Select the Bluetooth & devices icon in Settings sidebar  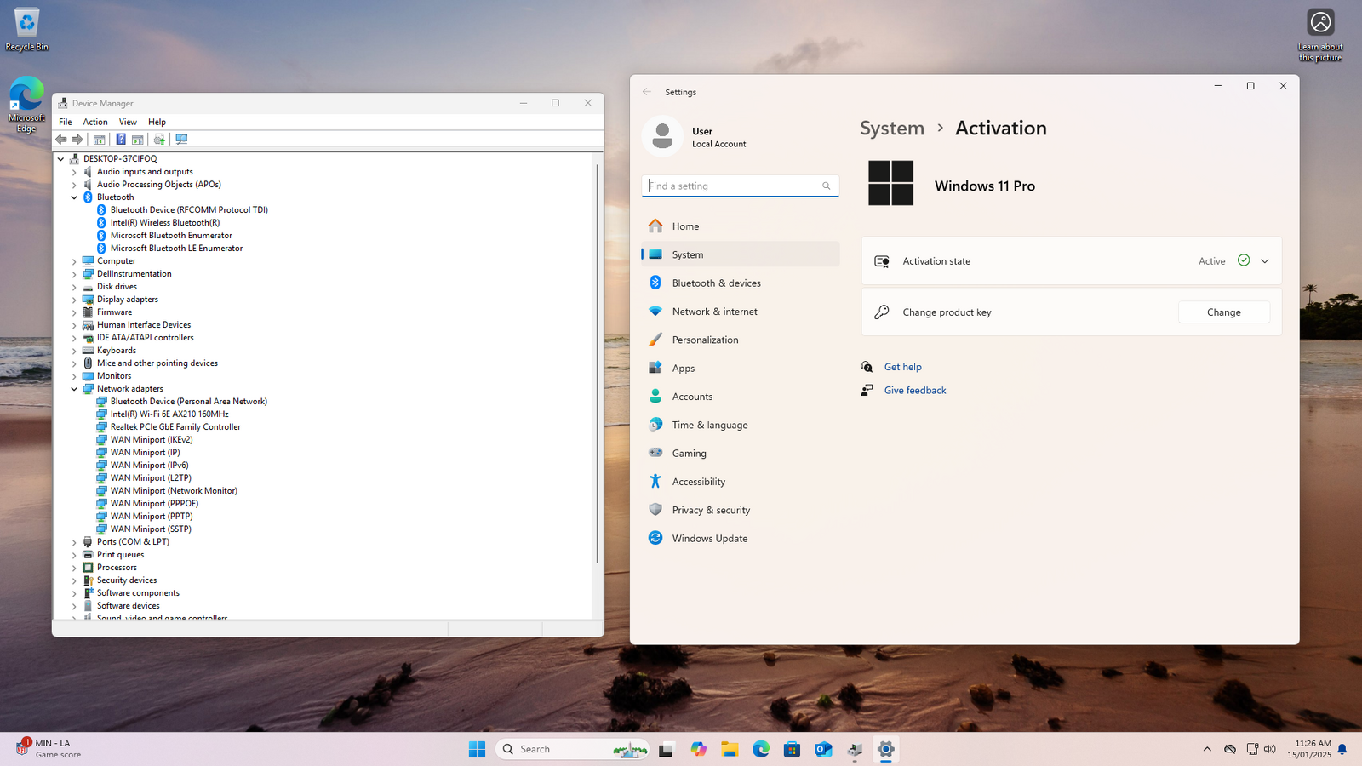pyautogui.click(x=655, y=283)
